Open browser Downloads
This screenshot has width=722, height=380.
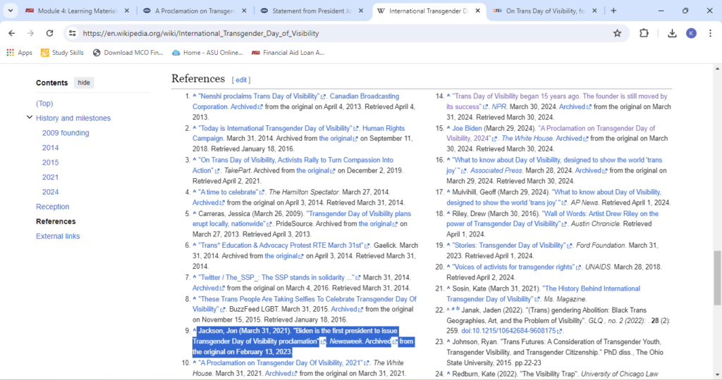coord(672,33)
